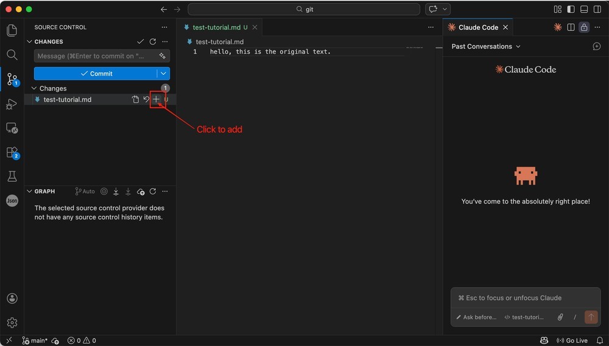This screenshot has height=346, width=609.
Task: Open More Actions in Claude Code group
Action: point(597,27)
